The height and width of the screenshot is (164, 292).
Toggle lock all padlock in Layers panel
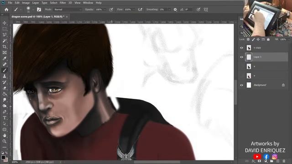[x=268, y=39]
